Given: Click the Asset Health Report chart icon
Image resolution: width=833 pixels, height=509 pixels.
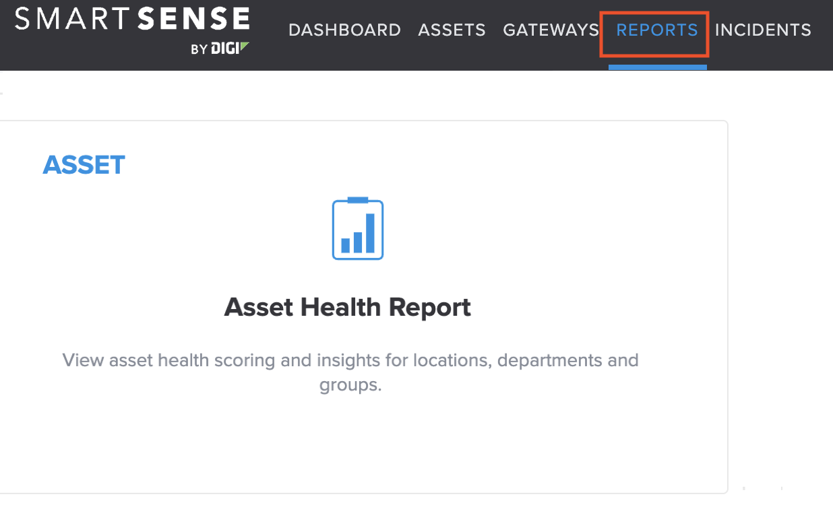Looking at the screenshot, I should (x=358, y=228).
